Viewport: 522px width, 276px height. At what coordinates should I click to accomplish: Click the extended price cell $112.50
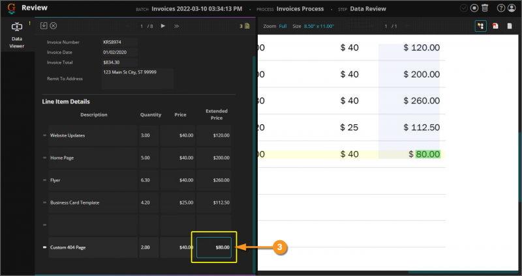point(214,202)
